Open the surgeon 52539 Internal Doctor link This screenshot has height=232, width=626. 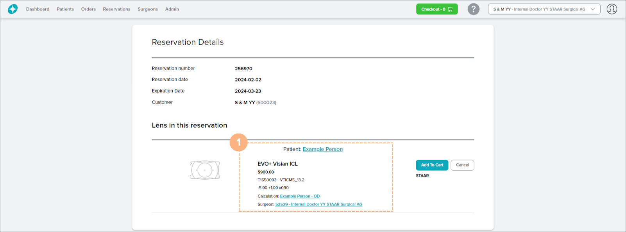pyautogui.click(x=318, y=204)
